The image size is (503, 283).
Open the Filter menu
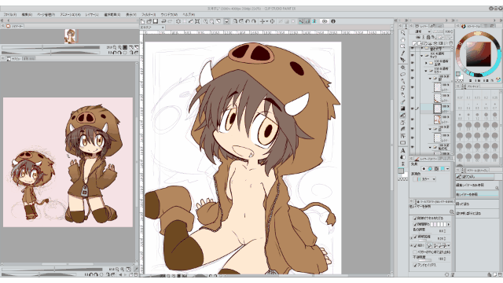(149, 14)
